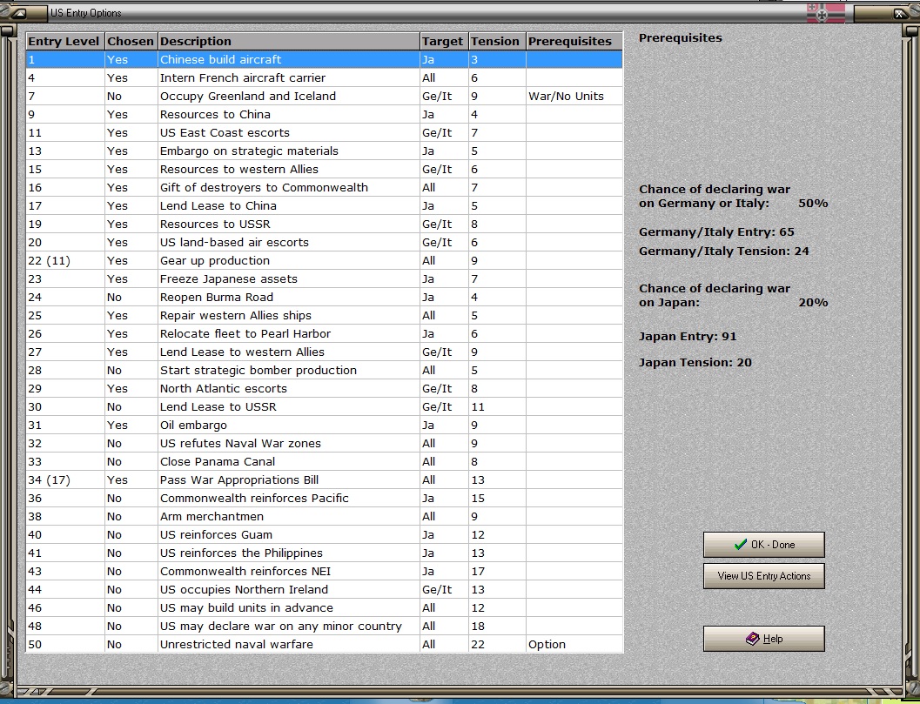Click the War/No Units prerequisite cell

574,96
